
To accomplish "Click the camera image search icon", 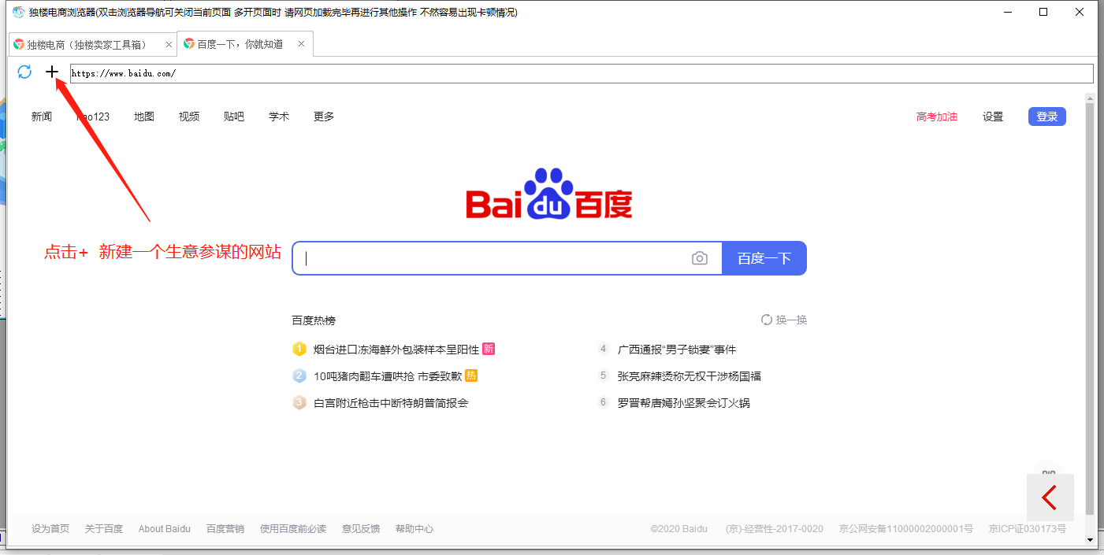I will pyautogui.click(x=699, y=258).
